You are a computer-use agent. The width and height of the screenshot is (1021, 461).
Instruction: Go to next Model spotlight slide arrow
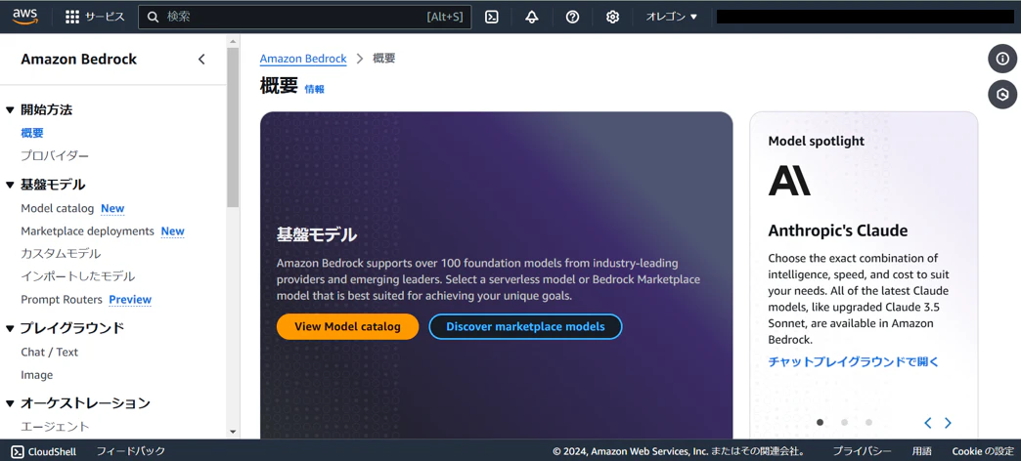pyautogui.click(x=948, y=423)
